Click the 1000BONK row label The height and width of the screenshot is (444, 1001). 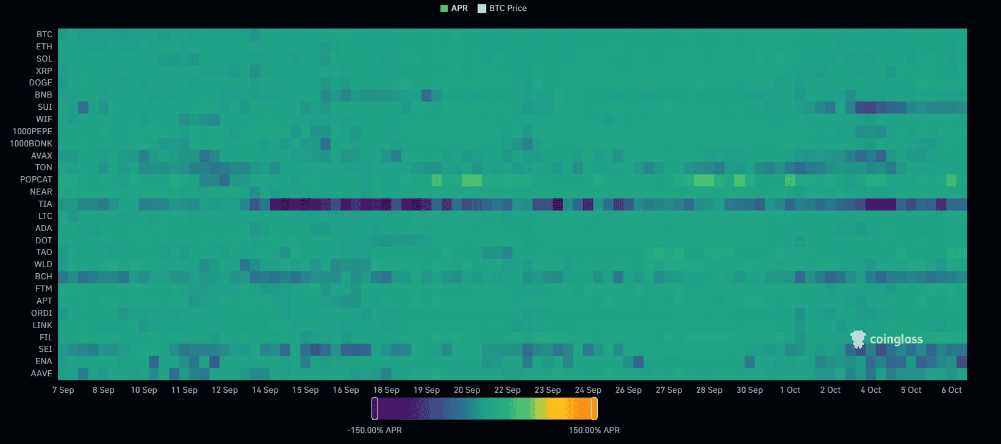[x=31, y=143]
